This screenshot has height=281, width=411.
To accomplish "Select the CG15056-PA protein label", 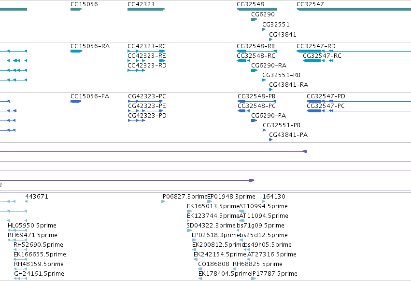I will [x=90, y=96].
